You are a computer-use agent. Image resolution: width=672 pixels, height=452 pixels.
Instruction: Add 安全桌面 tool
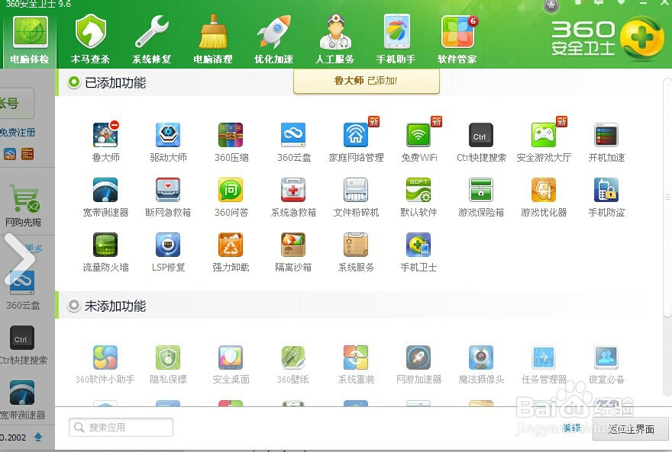231,357
